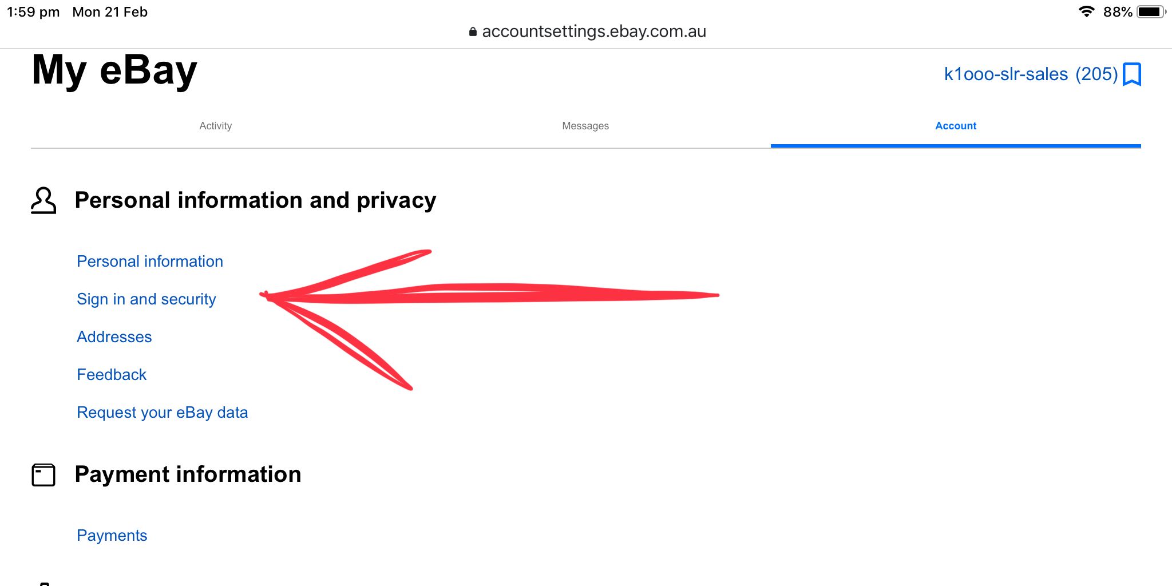Tap the clock time in status bar
Viewport: 1172px width, 586px height.
(x=33, y=12)
